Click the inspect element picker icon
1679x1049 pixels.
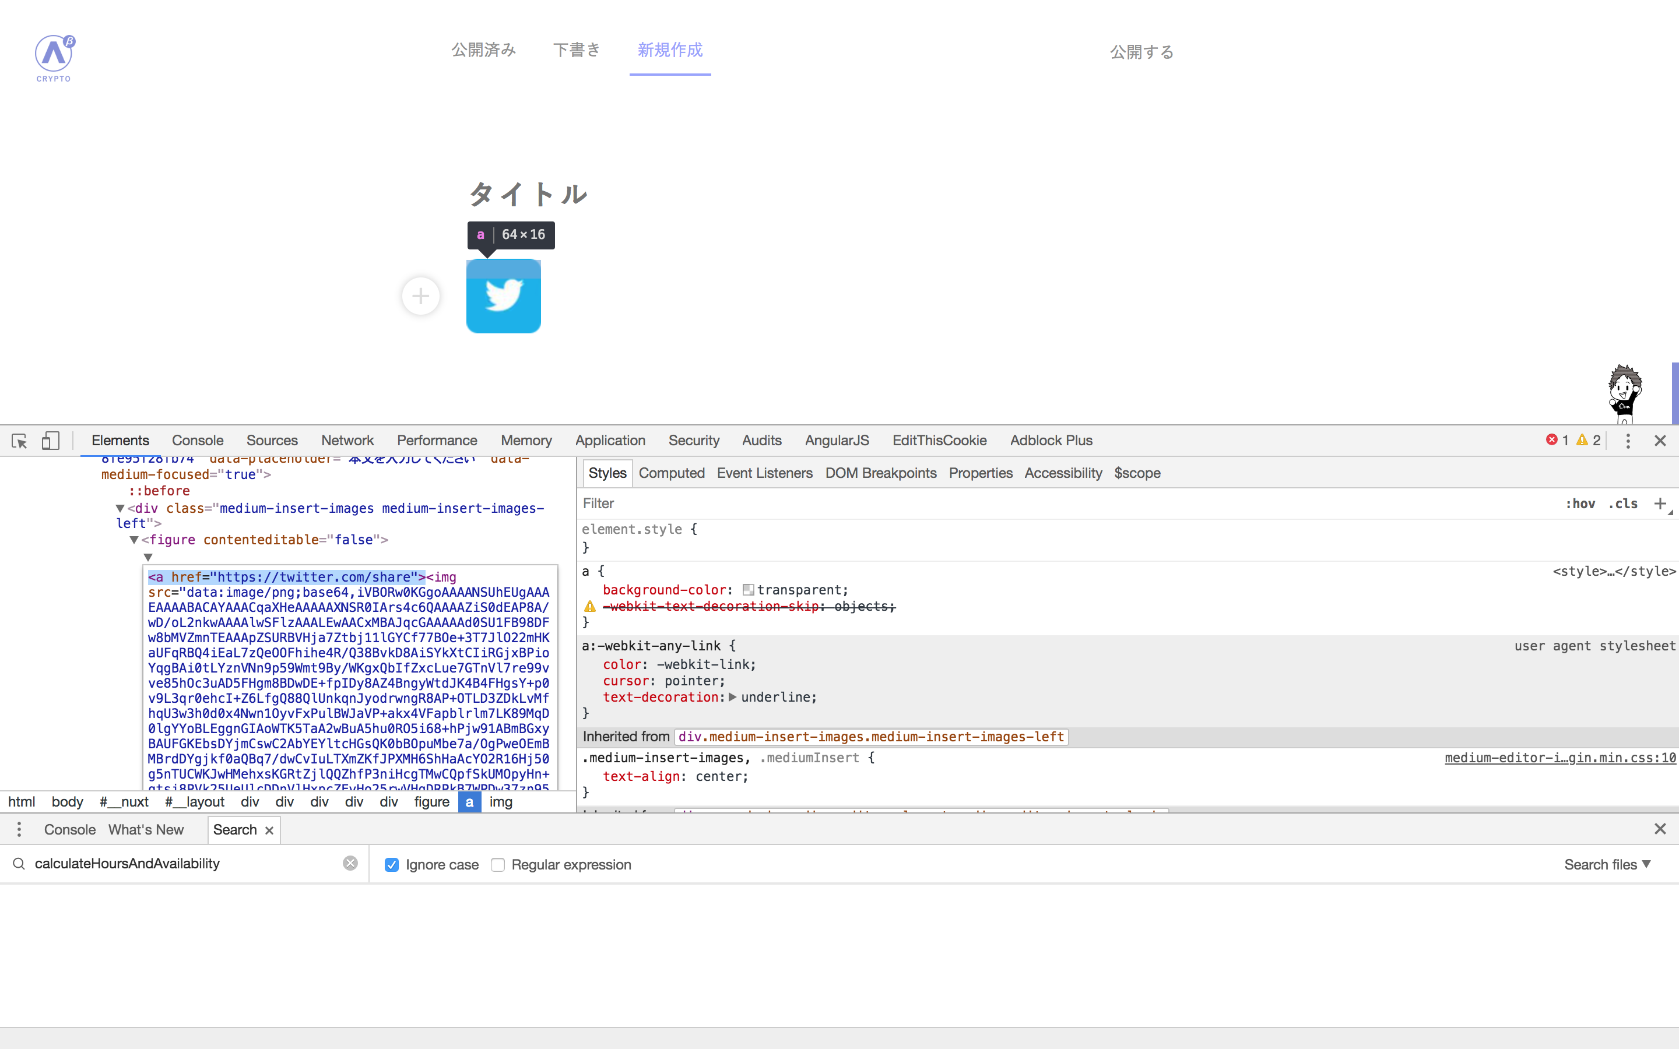pos(19,441)
